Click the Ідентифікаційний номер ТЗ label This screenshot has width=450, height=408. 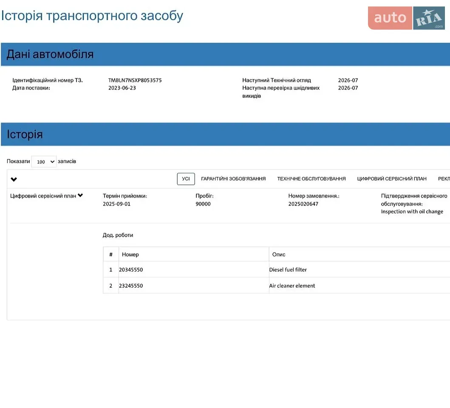point(47,80)
